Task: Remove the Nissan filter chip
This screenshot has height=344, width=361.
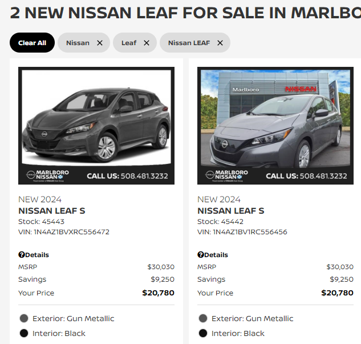Action: coord(100,43)
